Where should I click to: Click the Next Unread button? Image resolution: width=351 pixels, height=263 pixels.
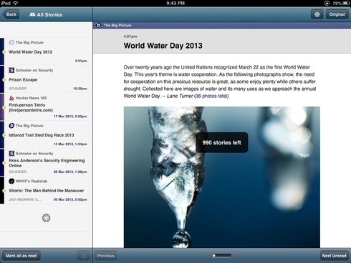click(334, 256)
